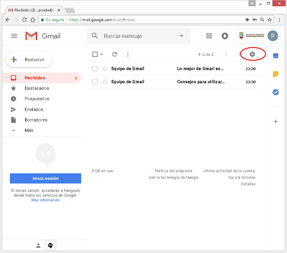Open the Borradores folder
Image resolution: width=287 pixels, height=253 pixels.
tap(36, 120)
